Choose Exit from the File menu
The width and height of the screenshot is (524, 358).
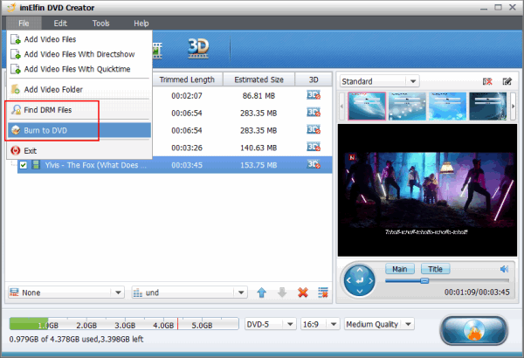pos(79,151)
